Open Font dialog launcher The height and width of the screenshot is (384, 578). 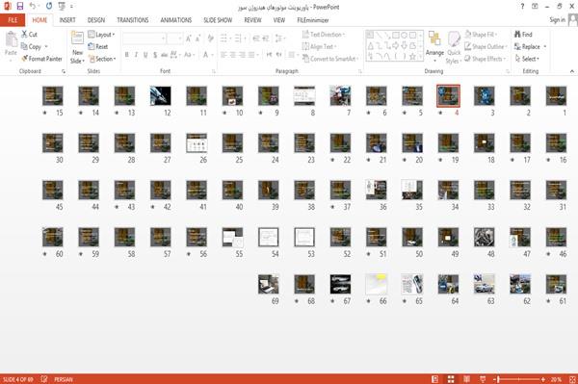coord(214,71)
